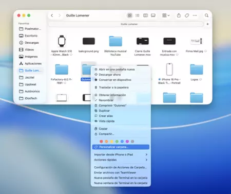Image resolution: width=231 pixels, height=194 pixels.
Task: Choose Nueva pestaña de Terminal en la carpeta
Action: click(121, 178)
